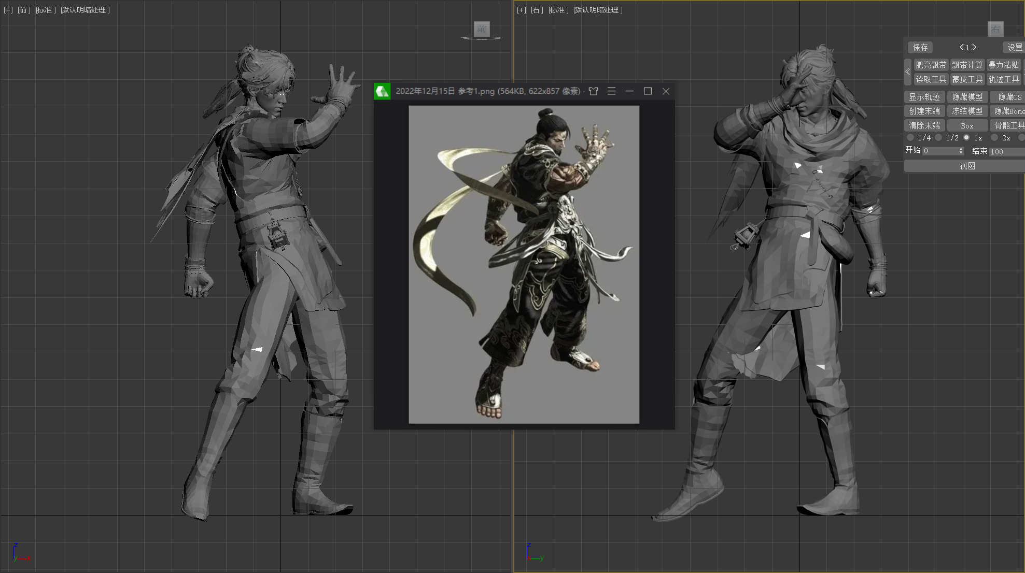This screenshot has height=573, width=1025.
Task: Open the [+] menu of the front viewport
Action: pos(8,10)
